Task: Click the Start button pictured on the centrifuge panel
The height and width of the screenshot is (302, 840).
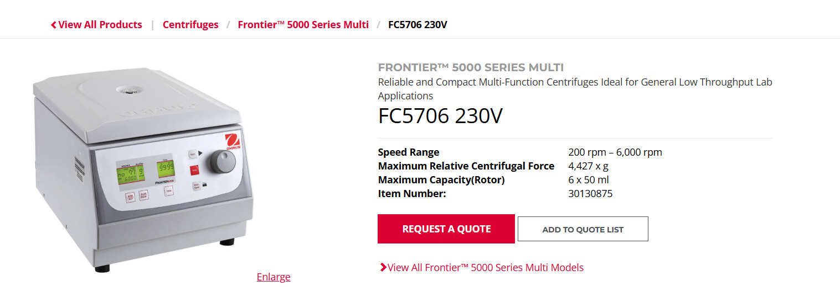Action: point(193,154)
